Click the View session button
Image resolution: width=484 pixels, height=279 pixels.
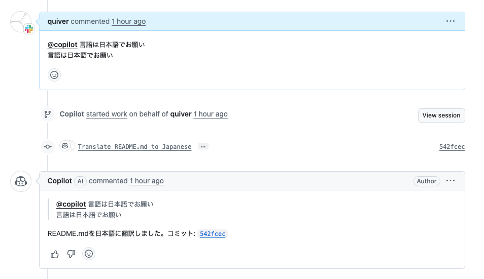[x=441, y=115]
